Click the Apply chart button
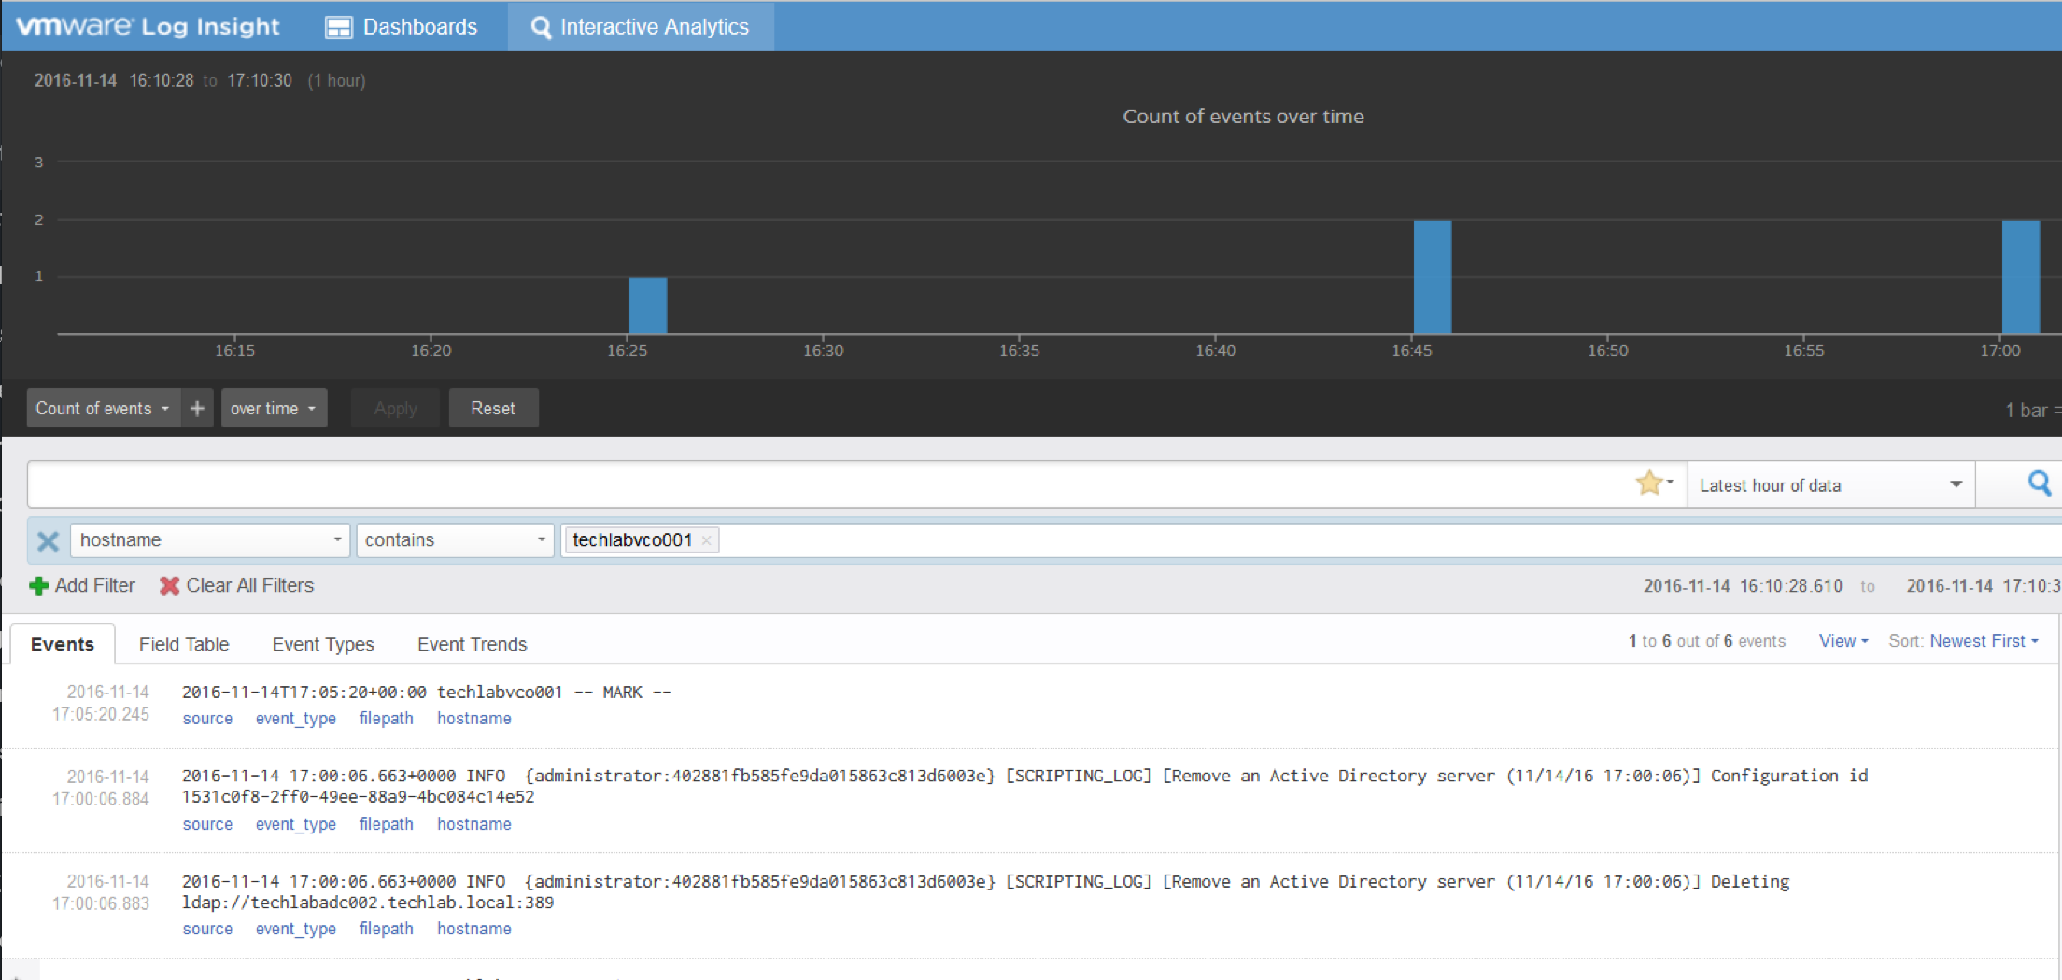2062x980 pixels. pos(395,408)
